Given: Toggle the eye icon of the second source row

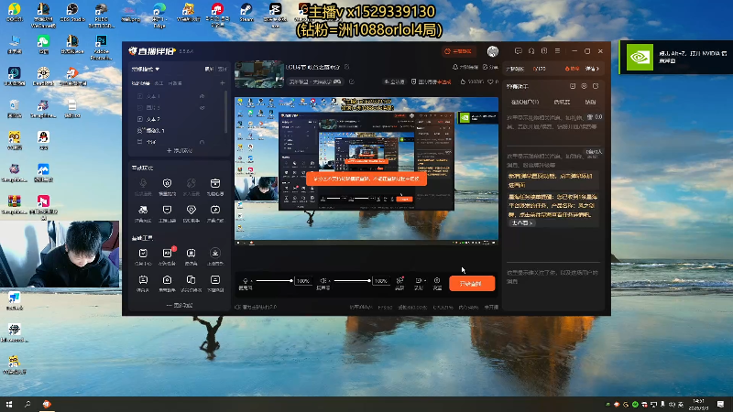Looking at the screenshot, I should click(x=202, y=107).
